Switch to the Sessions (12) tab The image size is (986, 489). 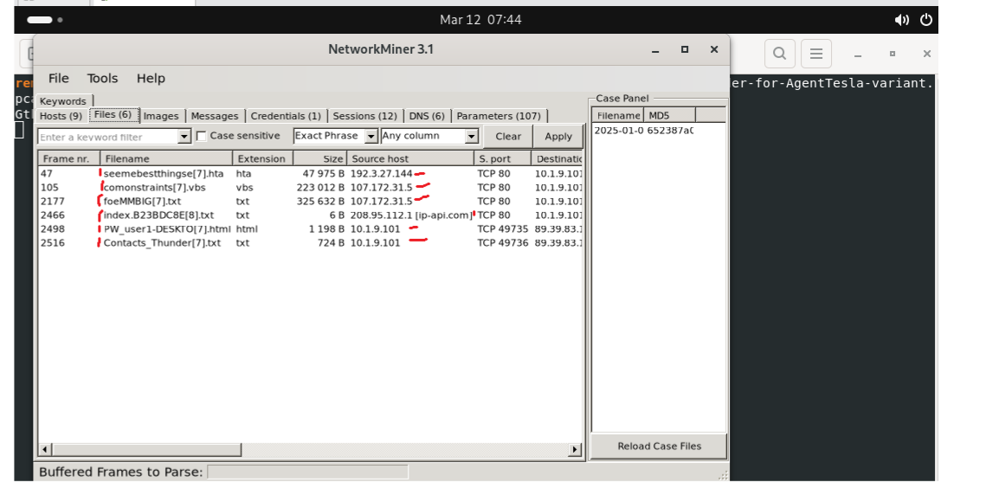click(x=364, y=116)
